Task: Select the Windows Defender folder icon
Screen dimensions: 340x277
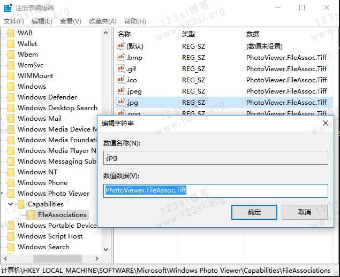Action: 11,97
